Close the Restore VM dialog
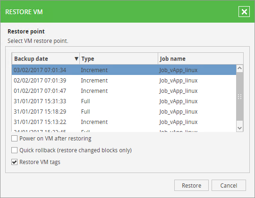Image resolution: width=255 pixels, height=198 pixels. pos(244,12)
